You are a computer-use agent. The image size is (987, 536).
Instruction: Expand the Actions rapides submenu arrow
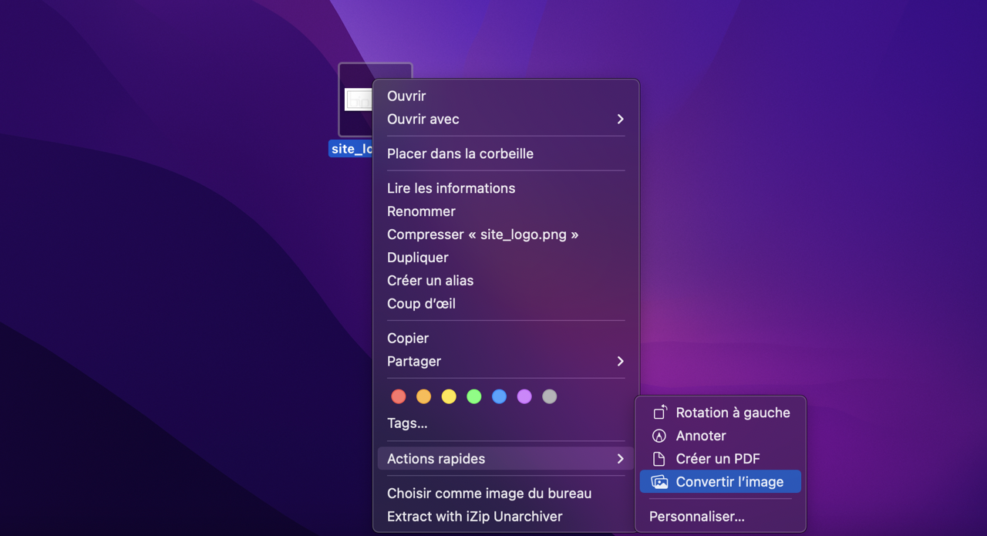point(620,459)
